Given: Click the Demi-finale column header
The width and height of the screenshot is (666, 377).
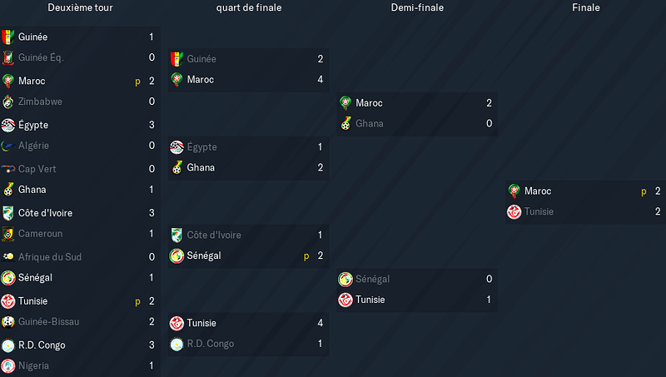Looking at the screenshot, I should (x=417, y=7).
